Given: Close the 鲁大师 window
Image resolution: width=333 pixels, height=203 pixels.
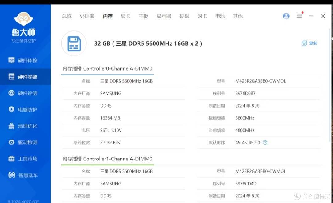Looking at the screenshot, I should 323,16.
